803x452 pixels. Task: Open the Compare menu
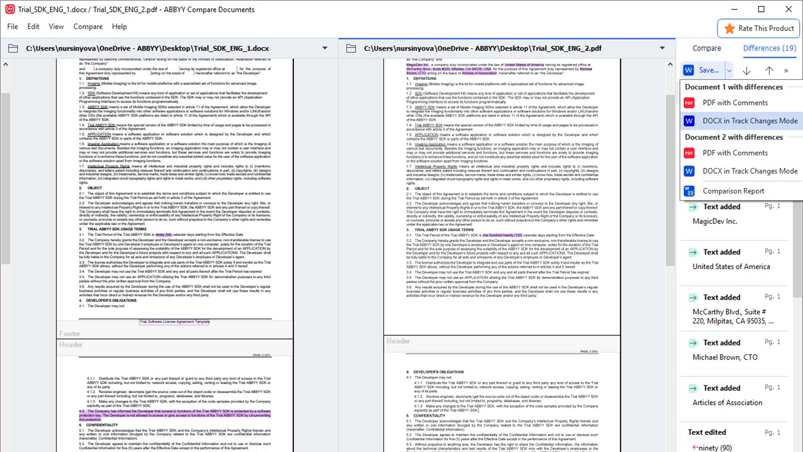(x=88, y=27)
